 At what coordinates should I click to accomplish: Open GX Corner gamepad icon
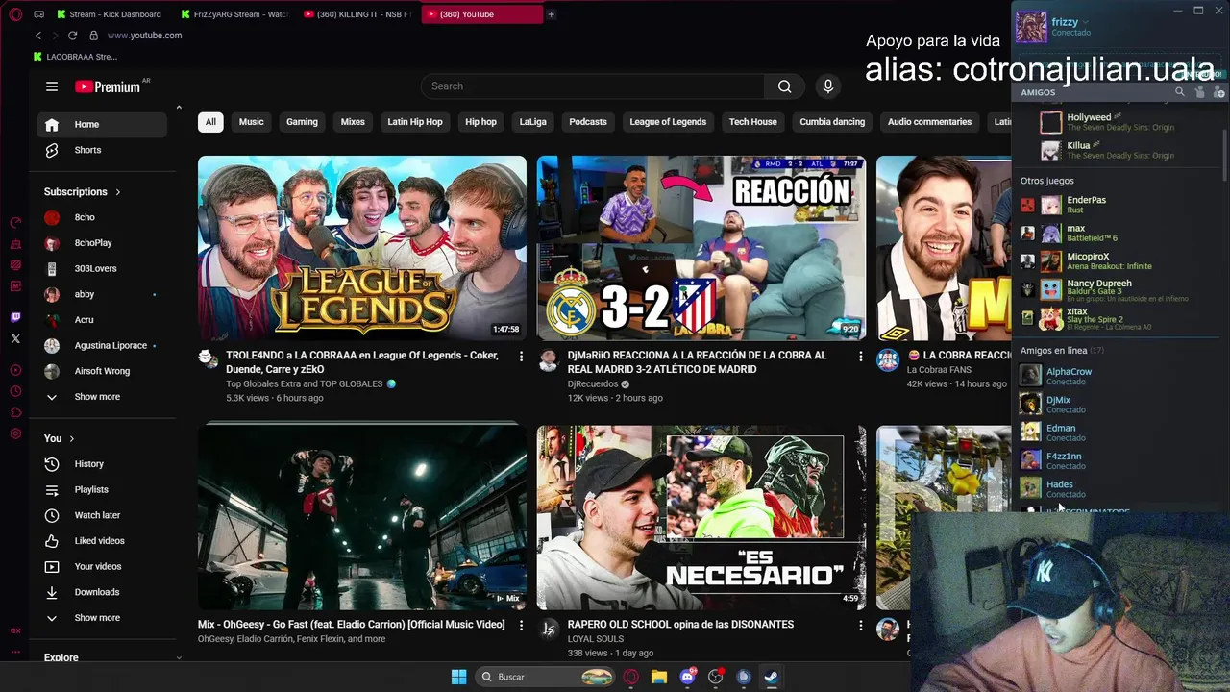38,14
